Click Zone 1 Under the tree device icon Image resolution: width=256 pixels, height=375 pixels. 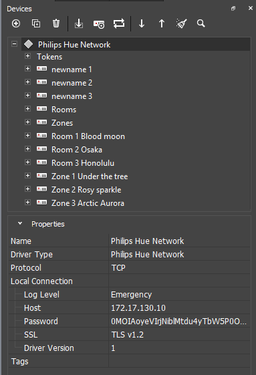coord(41,176)
